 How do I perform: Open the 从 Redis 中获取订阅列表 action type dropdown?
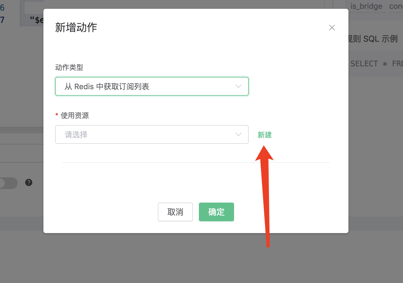152,86
